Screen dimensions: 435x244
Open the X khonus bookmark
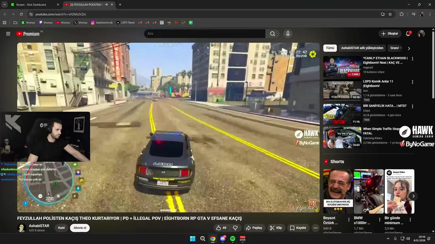click(x=81, y=23)
